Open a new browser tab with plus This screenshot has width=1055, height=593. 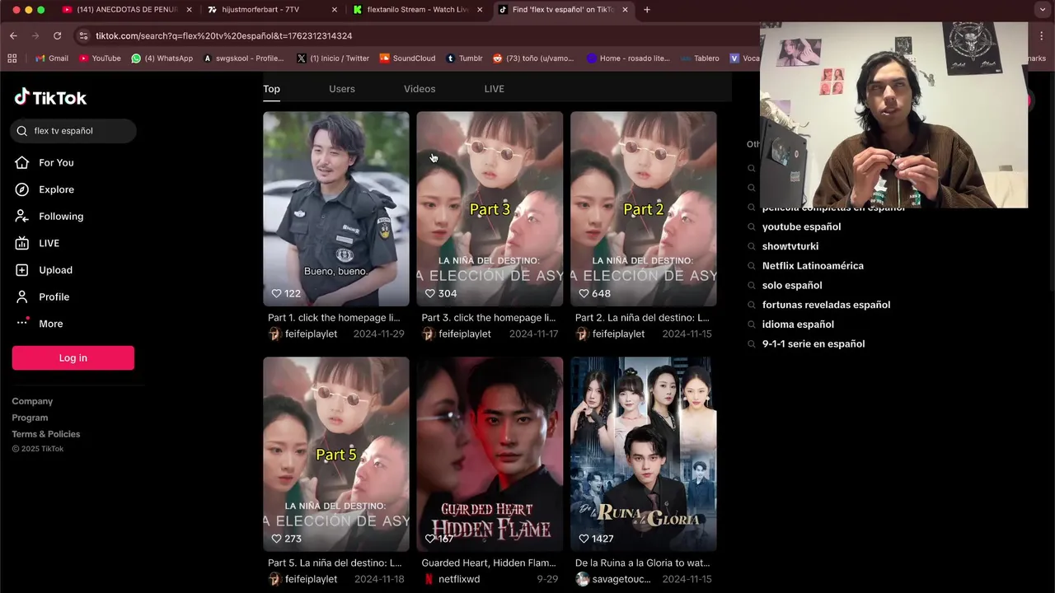pyautogui.click(x=647, y=10)
